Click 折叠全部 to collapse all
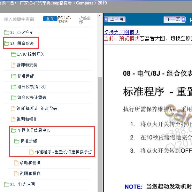This screenshot has height=192, width=192. pyautogui.click(x=85, y=20)
